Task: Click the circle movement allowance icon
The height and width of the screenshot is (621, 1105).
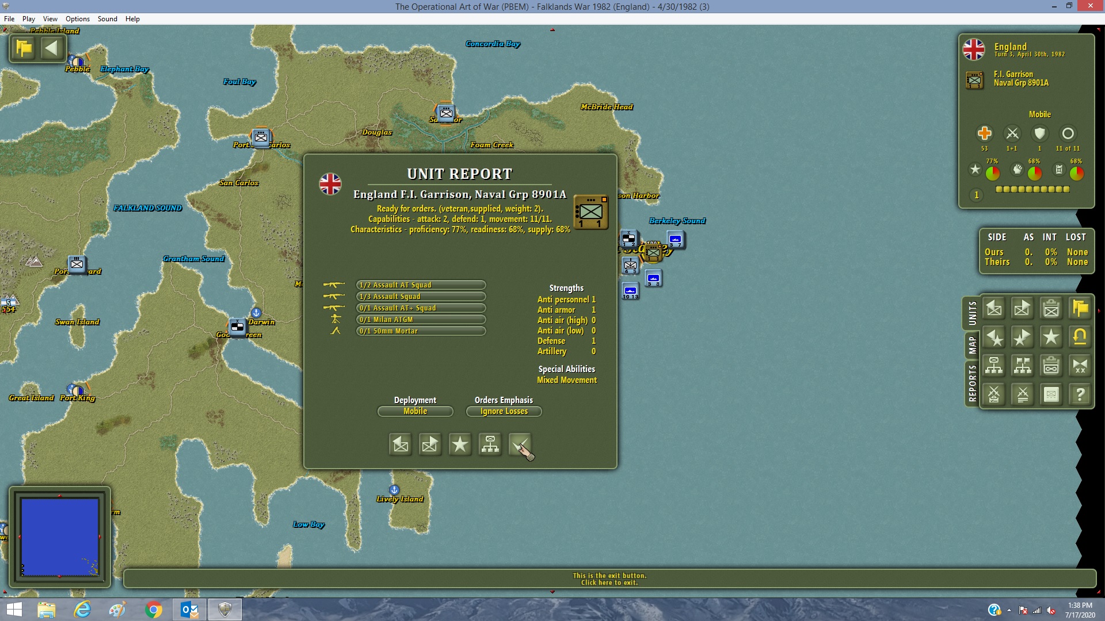Action: tap(1068, 133)
